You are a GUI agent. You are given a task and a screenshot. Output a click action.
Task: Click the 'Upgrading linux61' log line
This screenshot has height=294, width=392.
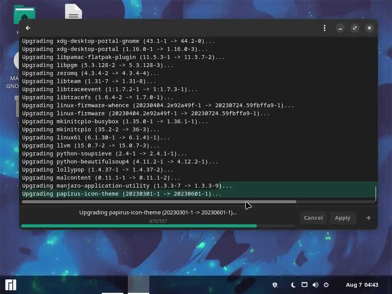(96, 137)
